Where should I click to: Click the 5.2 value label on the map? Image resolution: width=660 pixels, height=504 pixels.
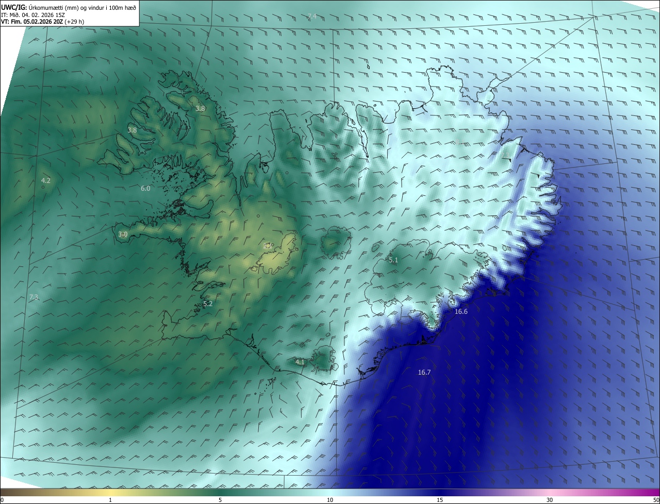208,304
